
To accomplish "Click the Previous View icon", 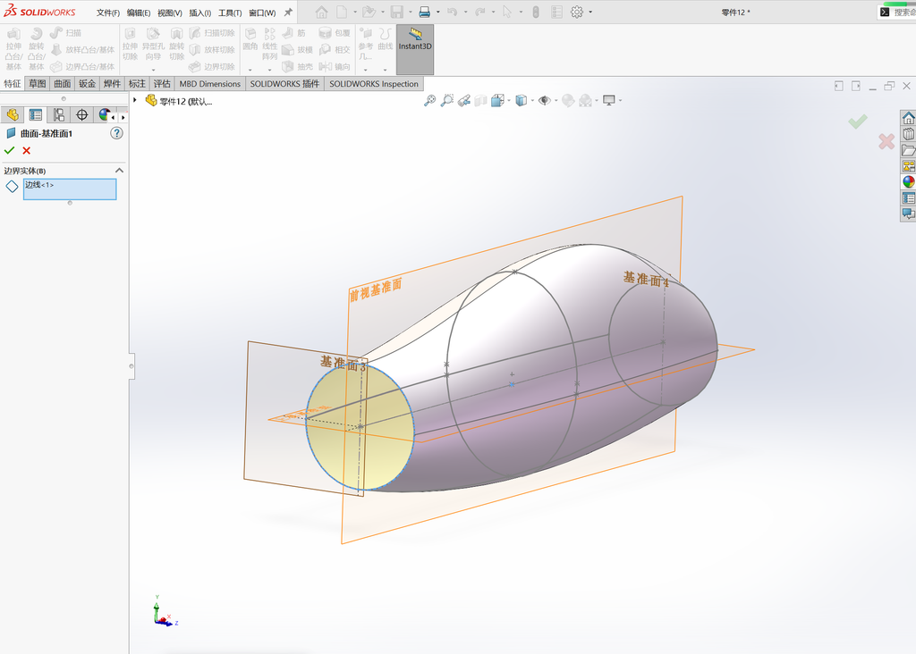I will coord(464,100).
